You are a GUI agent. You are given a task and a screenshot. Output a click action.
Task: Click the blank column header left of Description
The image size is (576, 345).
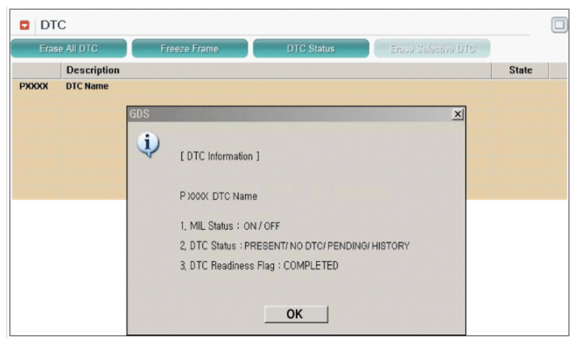pos(37,70)
